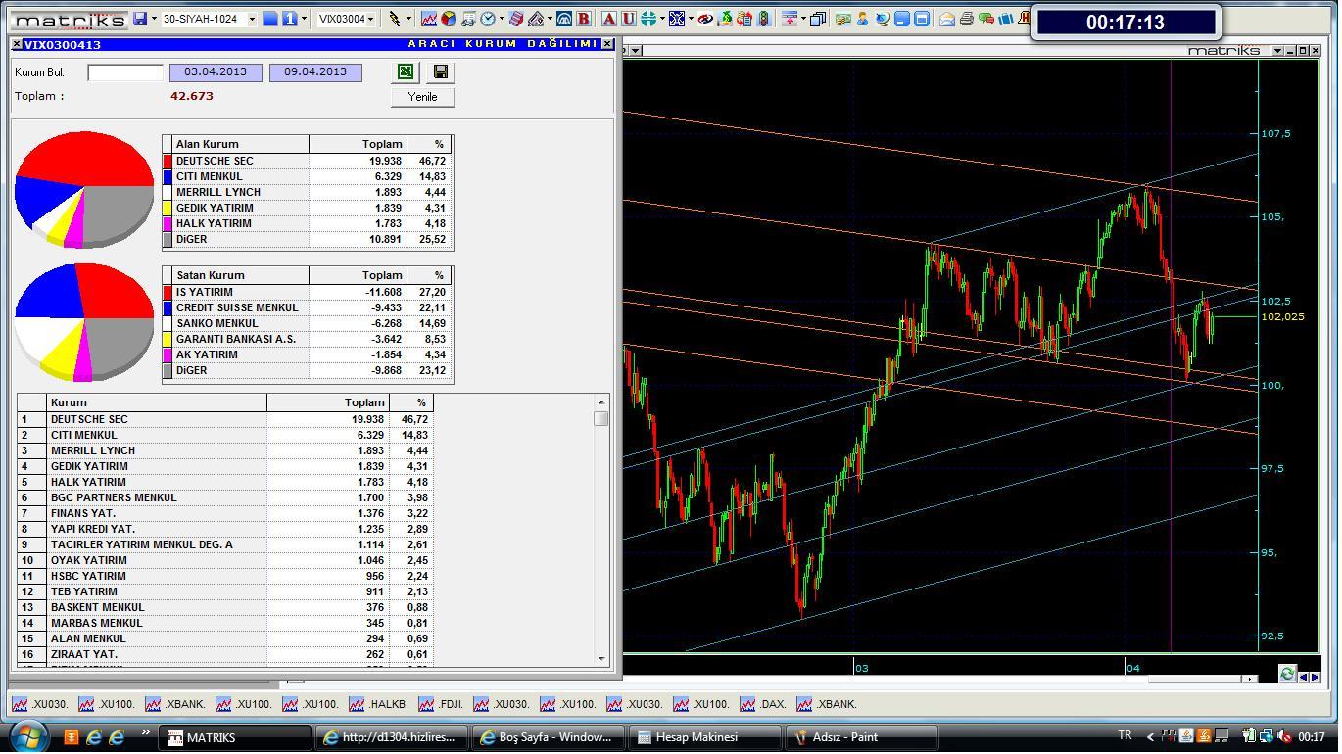Switch to the .DAX. chart tab
The image size is (1342, 754).
point(764,704)
